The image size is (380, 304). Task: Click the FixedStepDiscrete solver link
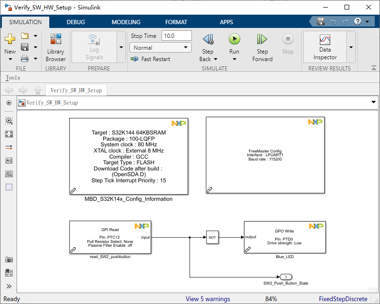pos(343,299)
